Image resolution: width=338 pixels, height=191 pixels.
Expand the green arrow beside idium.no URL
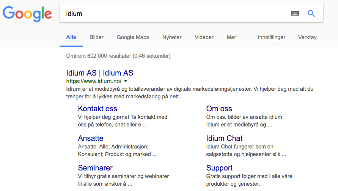(x=126, y=81)
